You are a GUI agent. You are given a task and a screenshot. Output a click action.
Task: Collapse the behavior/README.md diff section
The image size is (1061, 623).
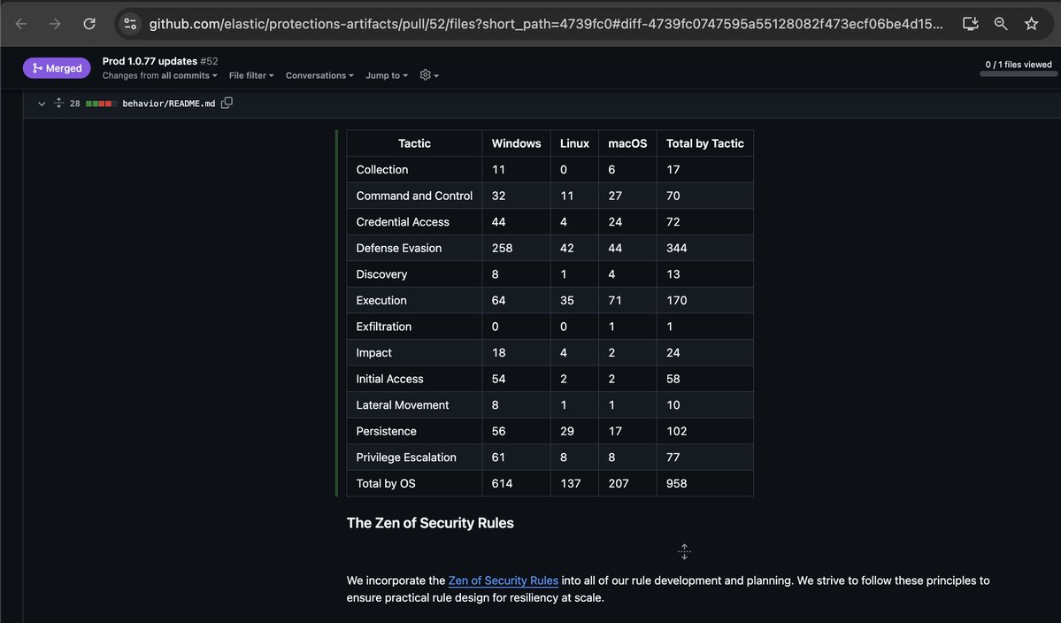tap(41, 103)
